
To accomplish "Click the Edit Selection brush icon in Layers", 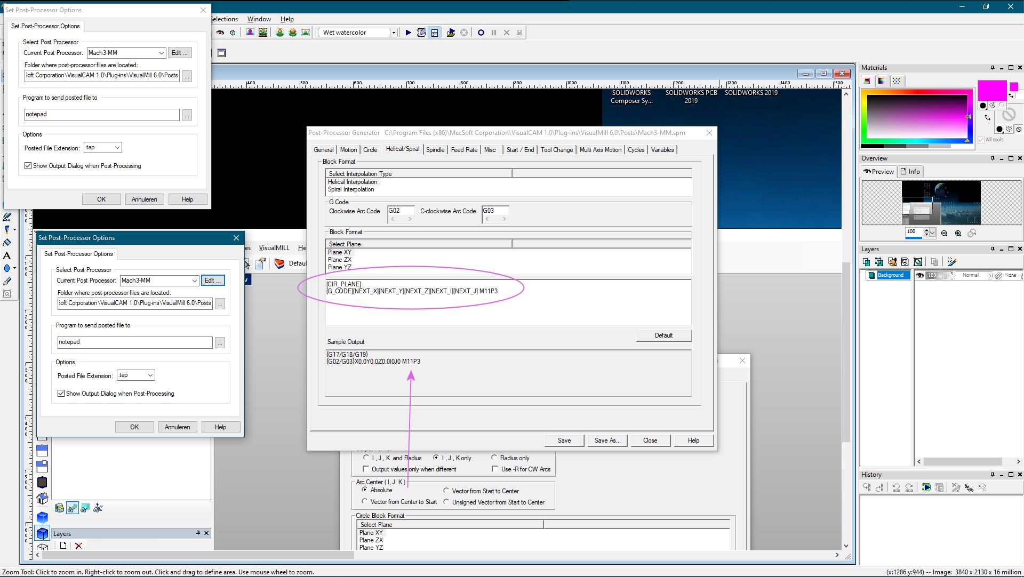I will 952,262.
